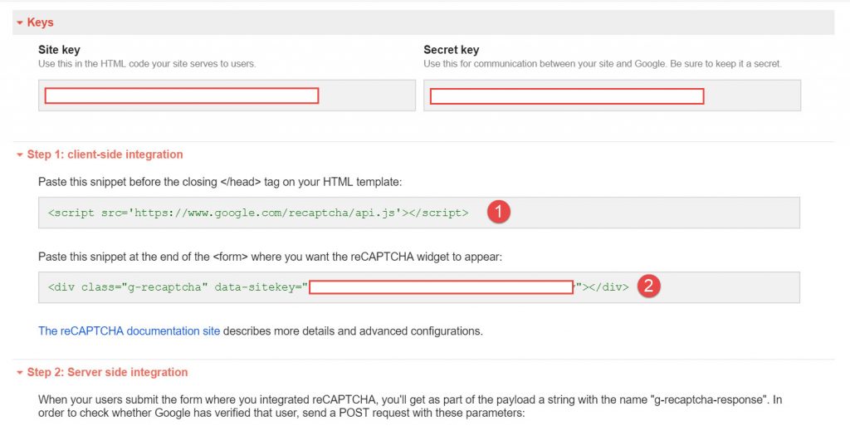Click the Site key label
This screenshot has height=431, width=850.
(x=59, y=50)
